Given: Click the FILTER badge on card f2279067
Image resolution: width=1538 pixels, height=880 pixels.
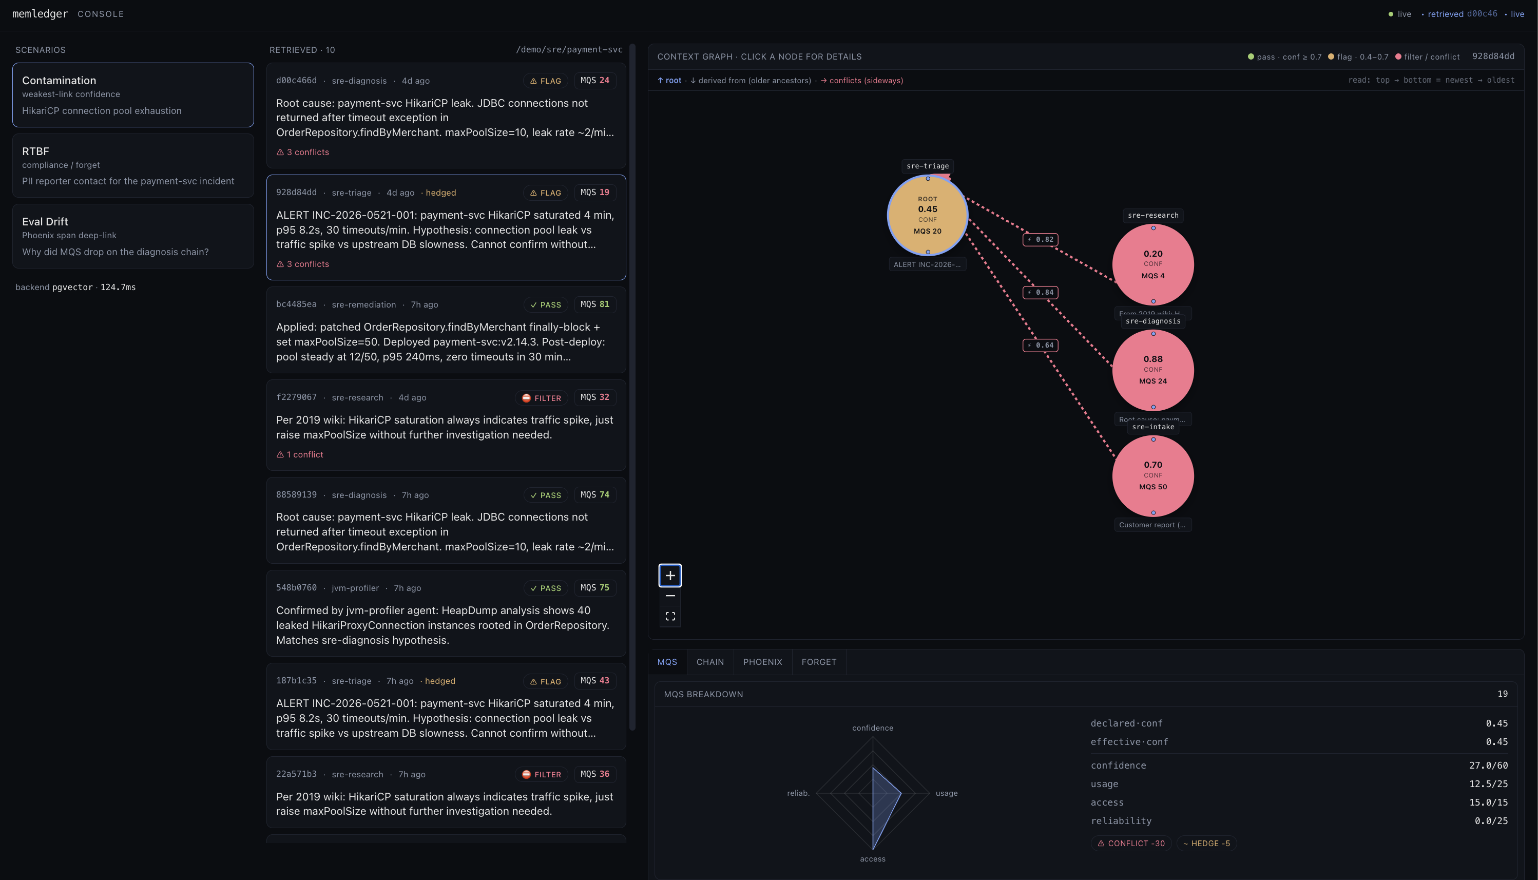Looking at the screenshot, I should (x=542, y=398).
